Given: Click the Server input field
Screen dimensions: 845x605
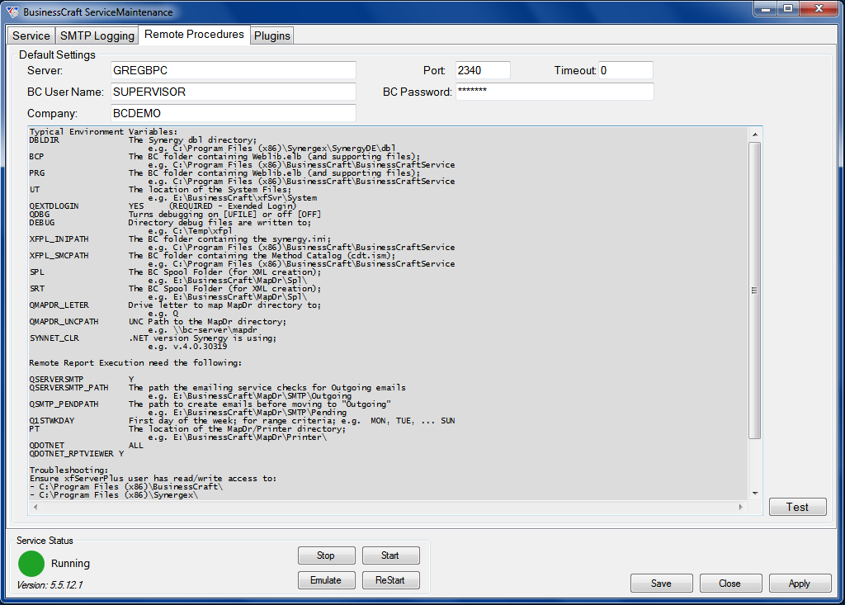Looking at the screenshot, I should coord(234,70).
